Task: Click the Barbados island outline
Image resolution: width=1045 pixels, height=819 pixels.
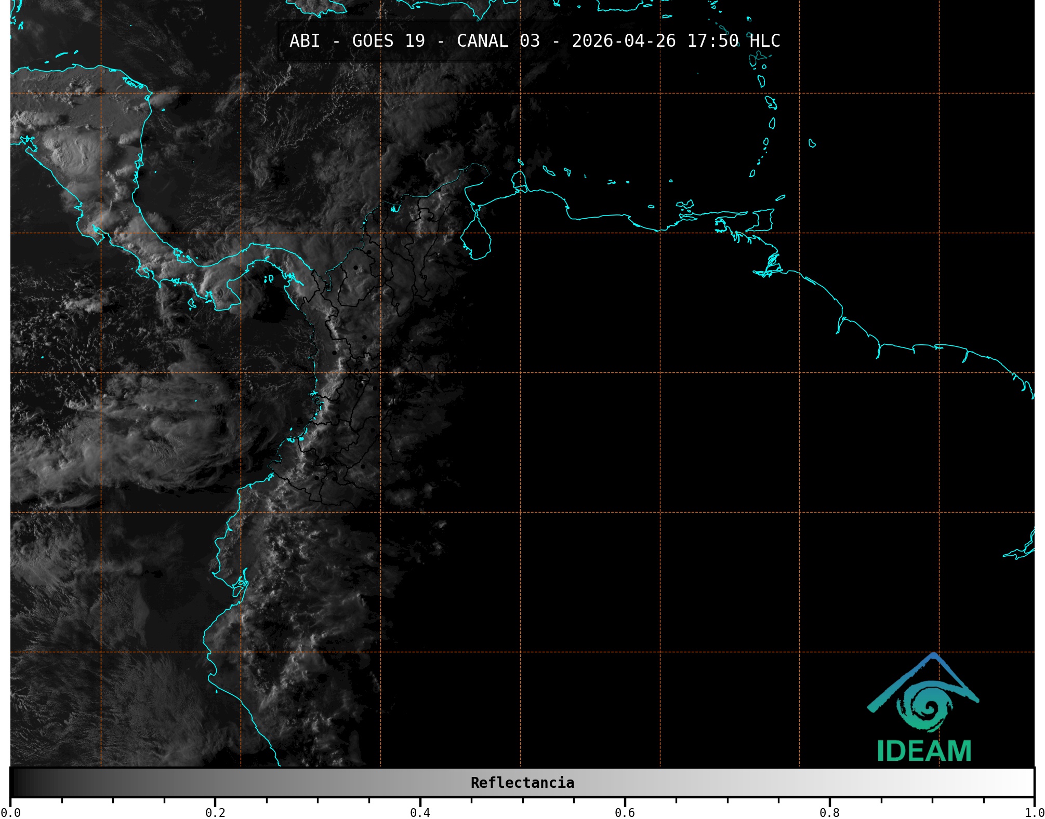Action: (x=812, y=143)
